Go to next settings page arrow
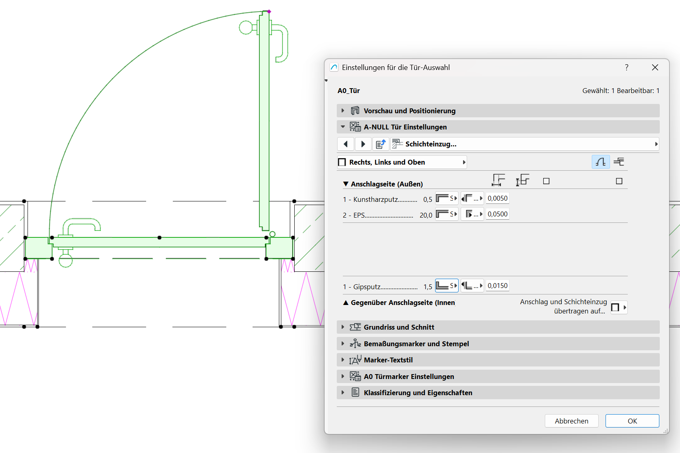This screenshot has width=680, height=453. tap(363, 144)
